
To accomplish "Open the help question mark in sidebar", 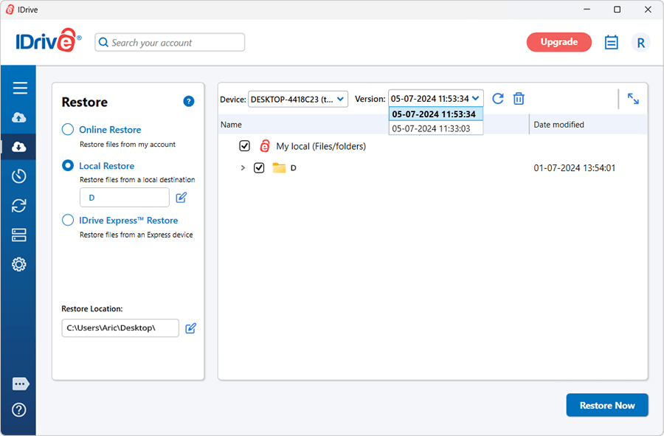I will pos(18,409).
